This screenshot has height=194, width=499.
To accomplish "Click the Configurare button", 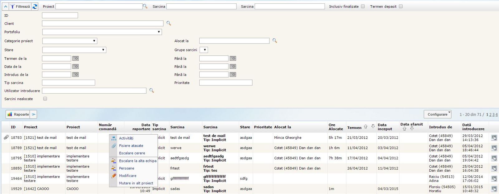I will coord(437,114).
